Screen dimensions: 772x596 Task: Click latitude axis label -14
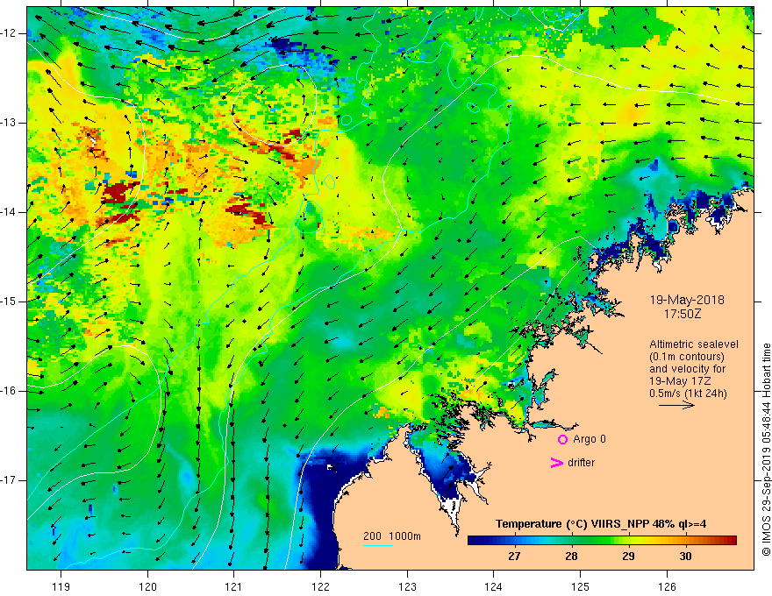click(x=9, y=212)
